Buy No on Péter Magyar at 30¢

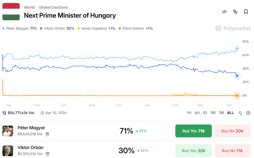click(x=232, y=131)
